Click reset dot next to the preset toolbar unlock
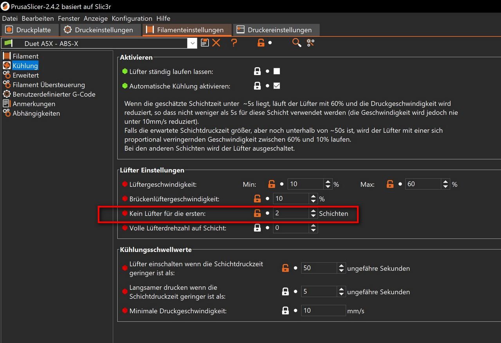 pyautogui.click(x=270, y=43)
